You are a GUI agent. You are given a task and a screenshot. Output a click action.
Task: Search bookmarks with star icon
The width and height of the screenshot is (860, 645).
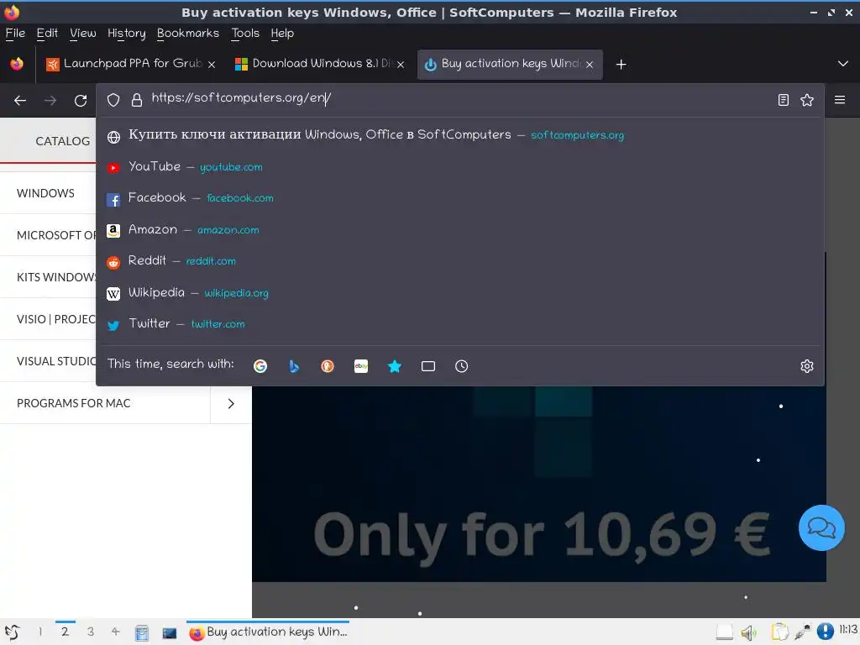395,366
